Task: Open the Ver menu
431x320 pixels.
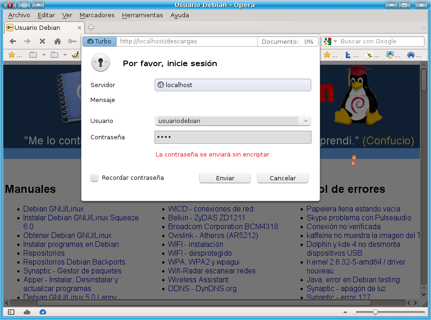Action: tap(67, 15)
